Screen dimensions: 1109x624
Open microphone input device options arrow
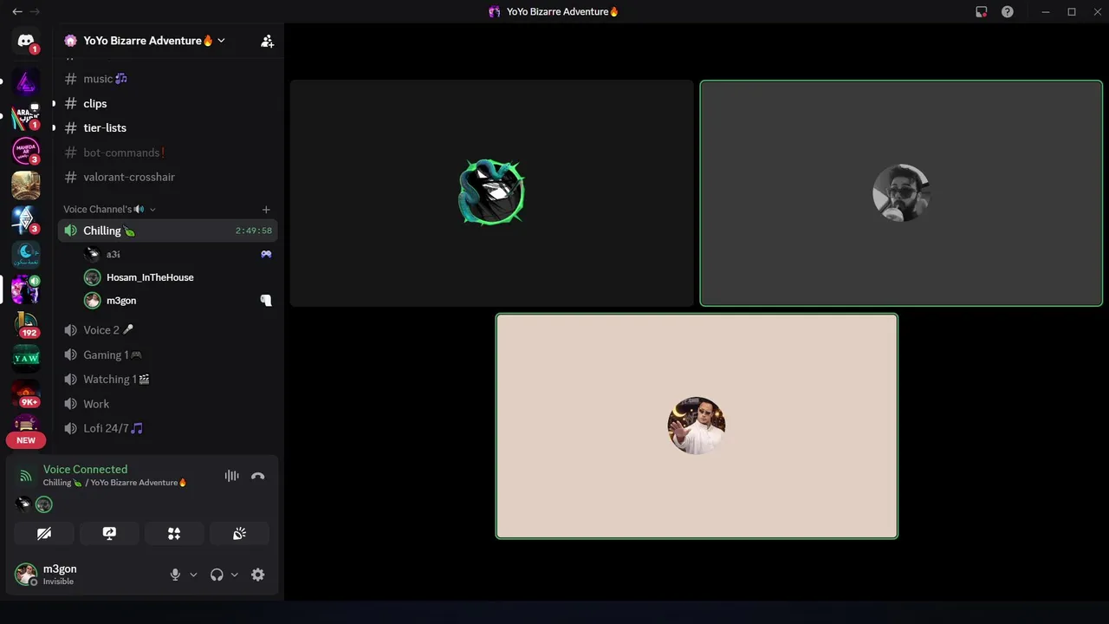[193, 575]
